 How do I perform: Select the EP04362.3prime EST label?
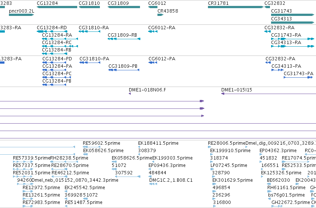coord(278,151)
